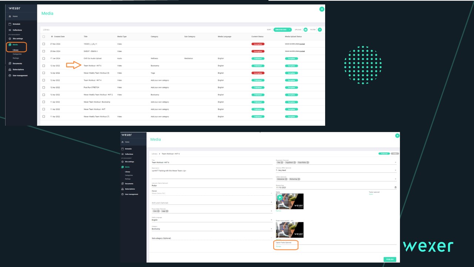The height and width of the screenshot is (267, 474).
Task: Open the Created Desc sort dropdown
Action: 283,30
